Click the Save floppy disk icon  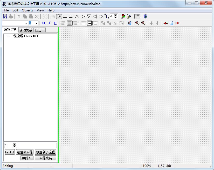[x=5, y=16]
